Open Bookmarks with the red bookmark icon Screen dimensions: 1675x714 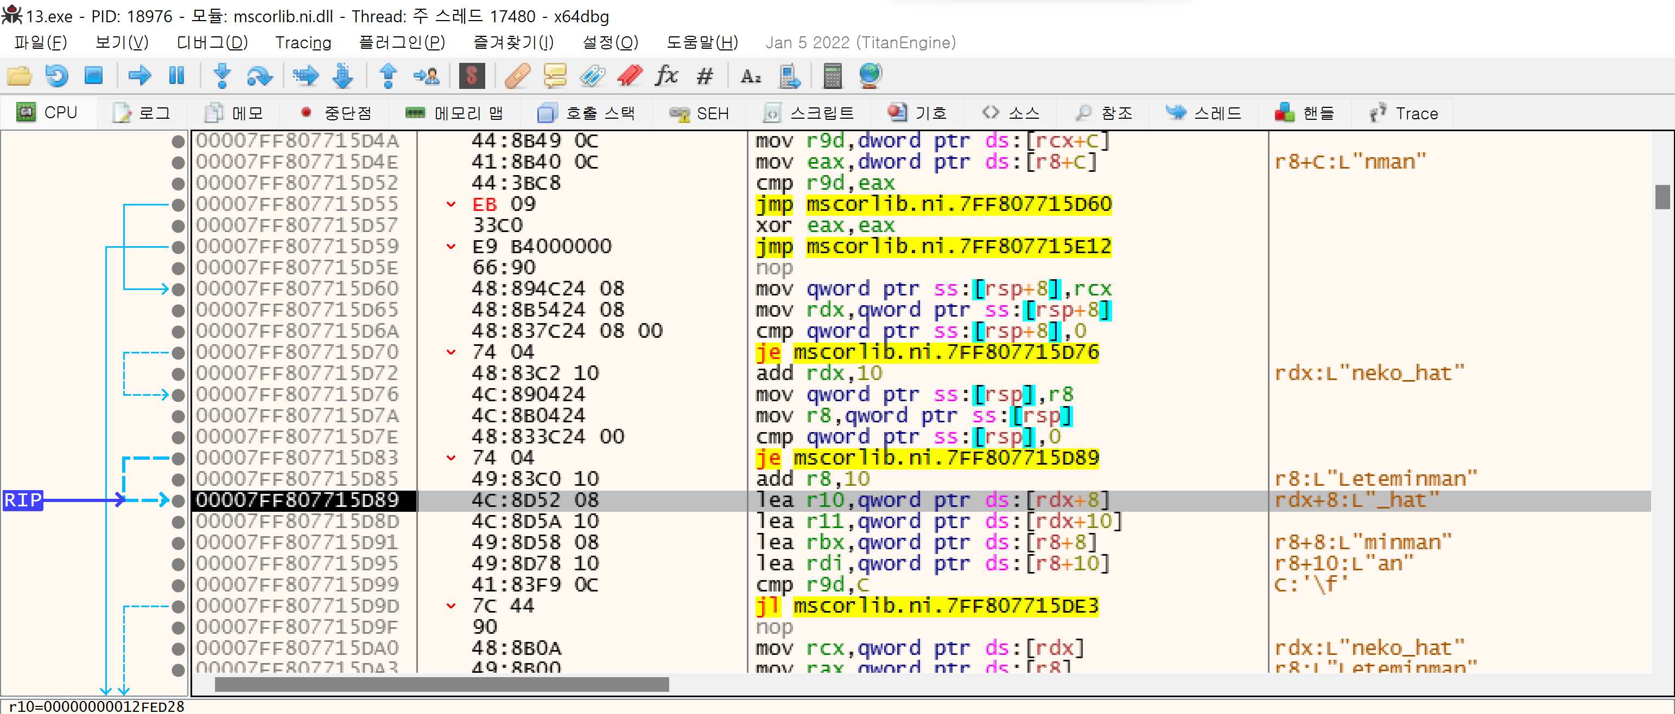coord(630,76)
